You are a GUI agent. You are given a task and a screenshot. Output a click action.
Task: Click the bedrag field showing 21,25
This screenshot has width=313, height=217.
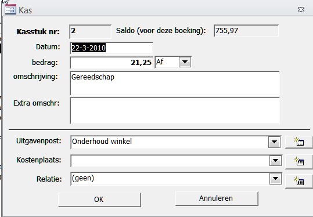111,63
